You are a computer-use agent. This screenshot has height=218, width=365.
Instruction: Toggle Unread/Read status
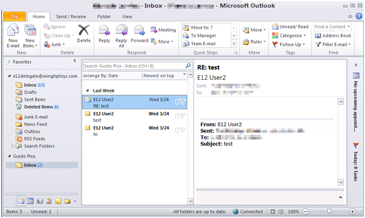290,27
